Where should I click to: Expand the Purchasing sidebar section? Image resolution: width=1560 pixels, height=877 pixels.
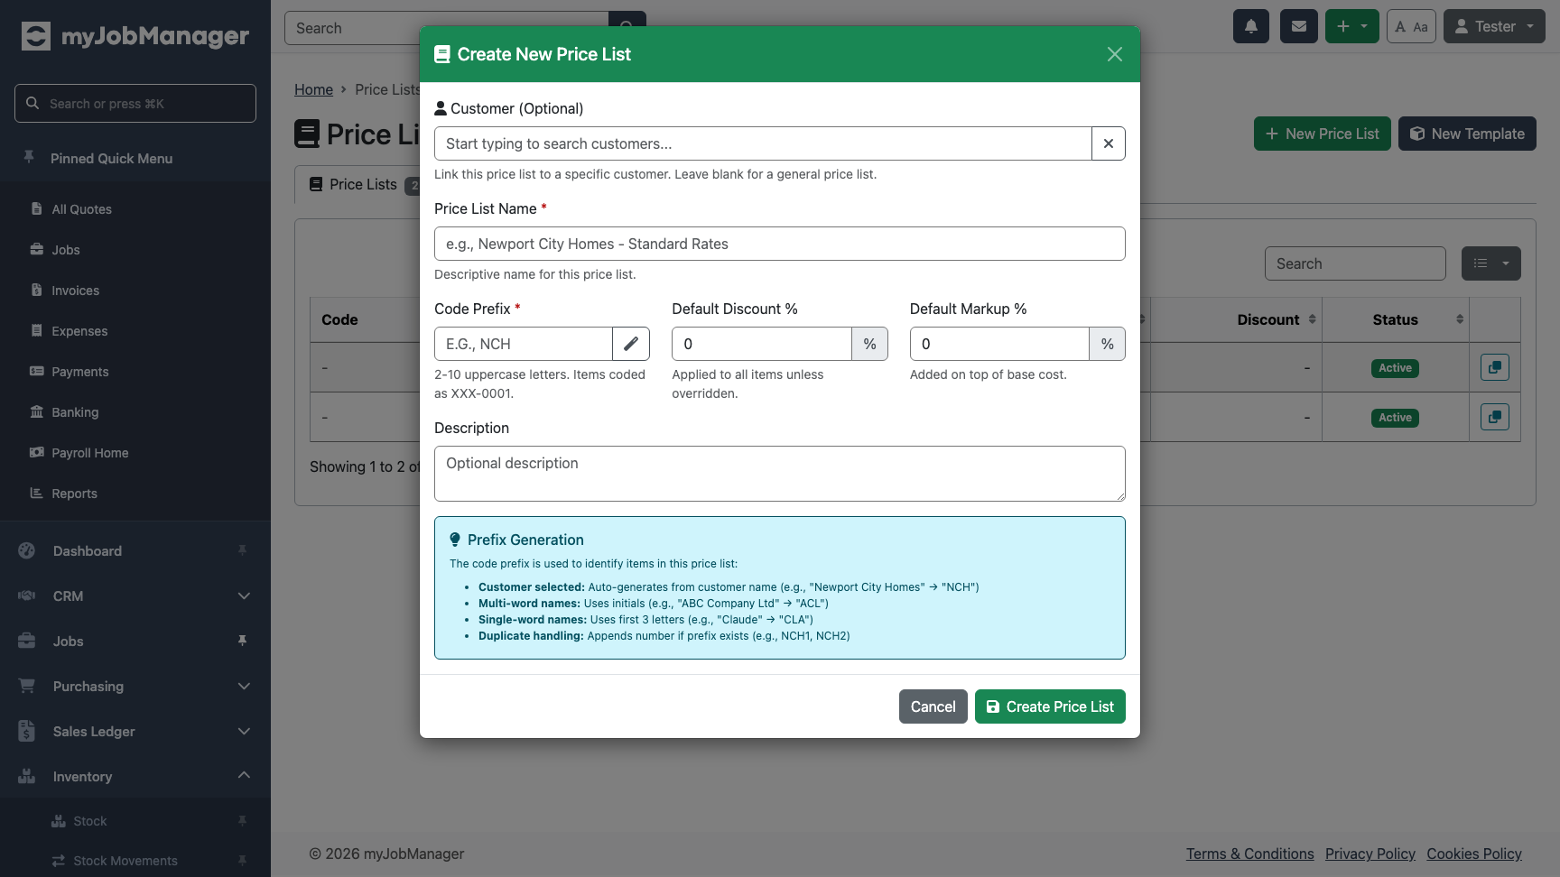[135, 686]
